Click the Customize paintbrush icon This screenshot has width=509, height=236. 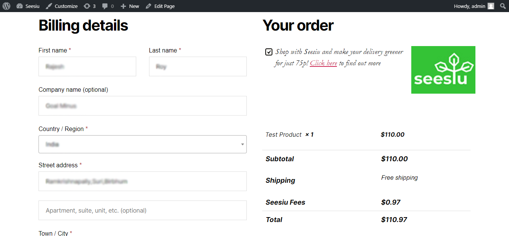pyautogui.click(x=49, y=6)
